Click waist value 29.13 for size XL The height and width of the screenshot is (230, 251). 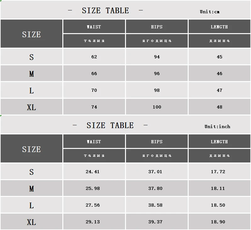(93, 222)
